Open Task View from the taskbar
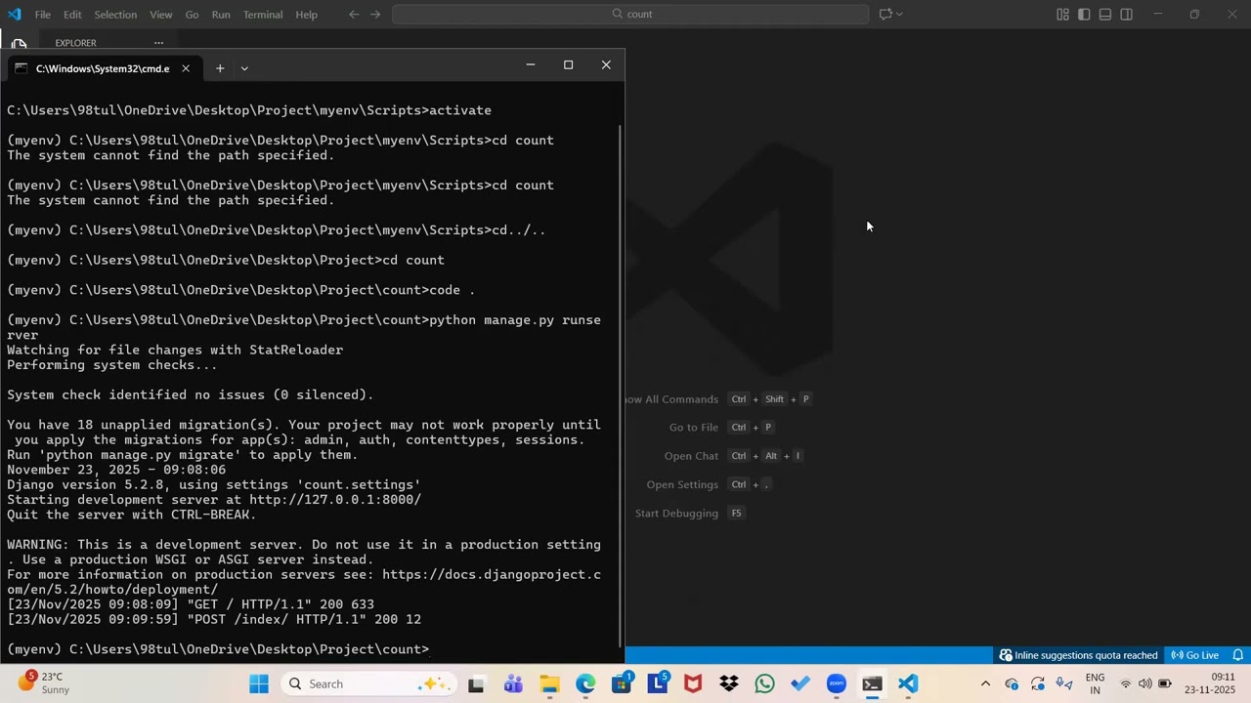This screenshot has width=1251, height=703. tap(476, 684)
